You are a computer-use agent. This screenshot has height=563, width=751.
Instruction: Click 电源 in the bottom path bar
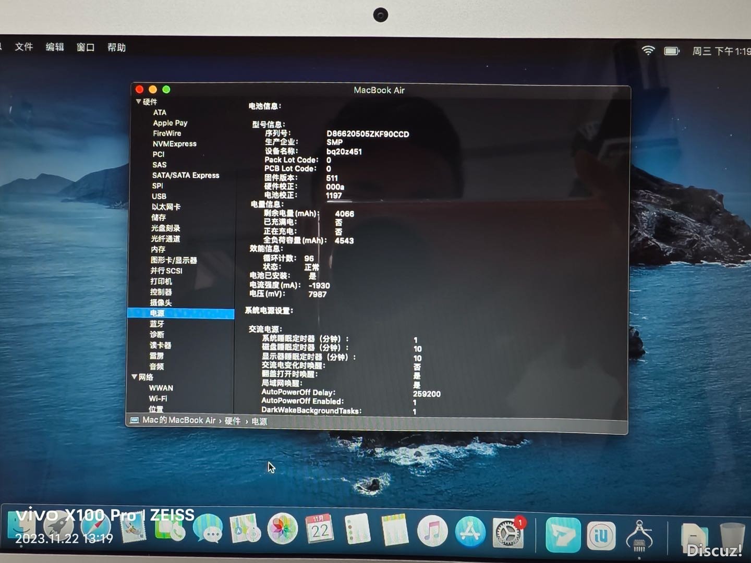[x=259, y=422]
